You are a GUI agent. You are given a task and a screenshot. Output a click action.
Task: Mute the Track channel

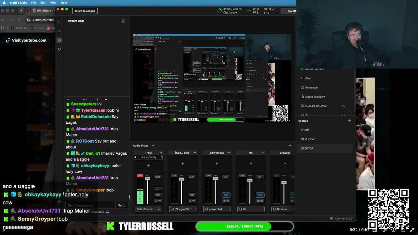click(158, 201)
